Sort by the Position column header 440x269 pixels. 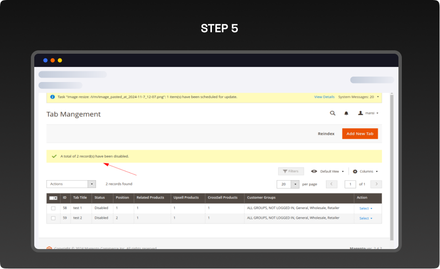click(121, 198)
